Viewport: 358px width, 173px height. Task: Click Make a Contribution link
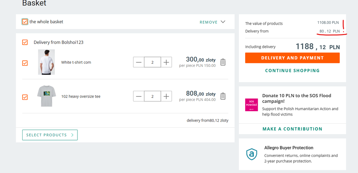[x=292, y=129]
